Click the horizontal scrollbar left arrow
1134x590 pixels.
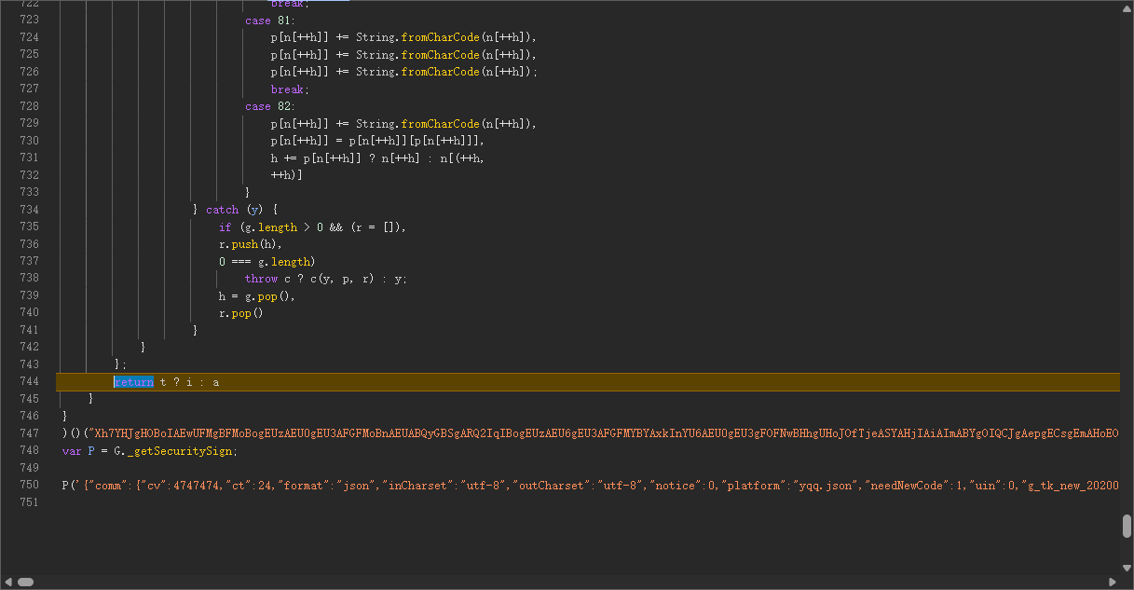(8, 582)
